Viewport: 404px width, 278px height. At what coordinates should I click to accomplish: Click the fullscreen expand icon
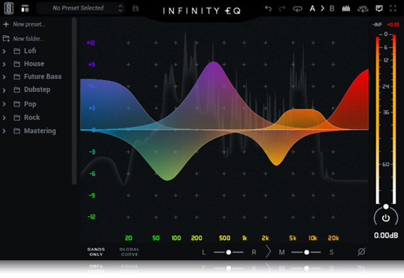pos(393,9)
